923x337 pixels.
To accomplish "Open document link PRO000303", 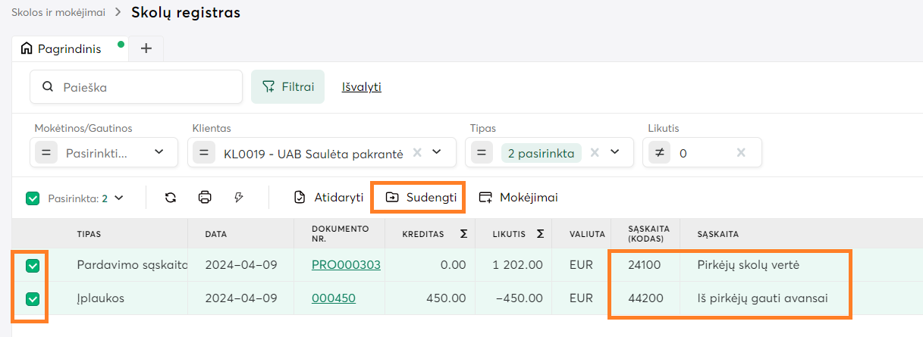I will pyautogui.click(x=346, y=265).
